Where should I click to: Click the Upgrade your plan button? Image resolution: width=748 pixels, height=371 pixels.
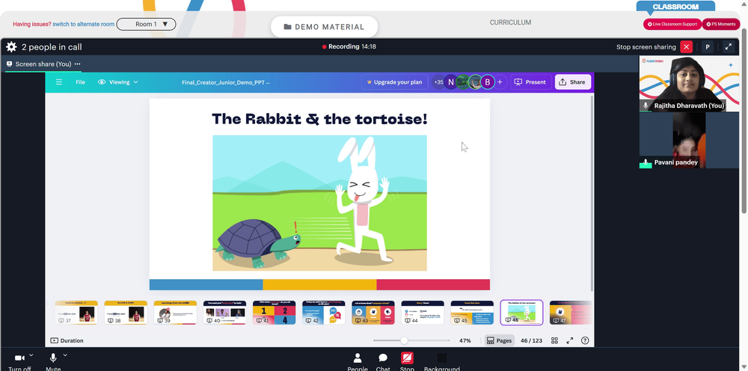tap(394, 82)
